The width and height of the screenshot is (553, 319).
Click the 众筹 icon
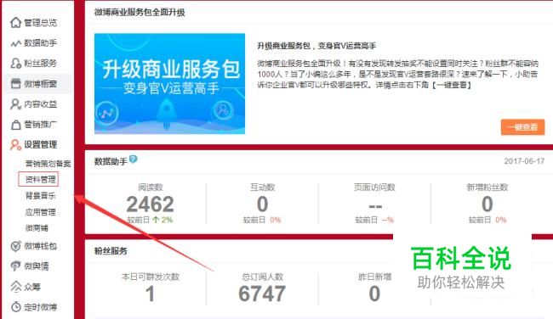click(15, 287)
